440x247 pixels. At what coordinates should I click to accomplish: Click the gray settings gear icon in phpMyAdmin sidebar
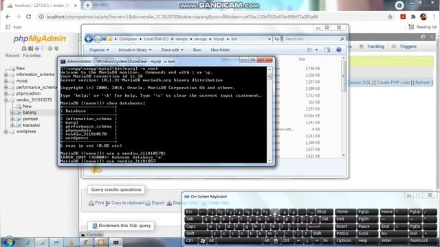pyautogui.click(x=50, y=49)
